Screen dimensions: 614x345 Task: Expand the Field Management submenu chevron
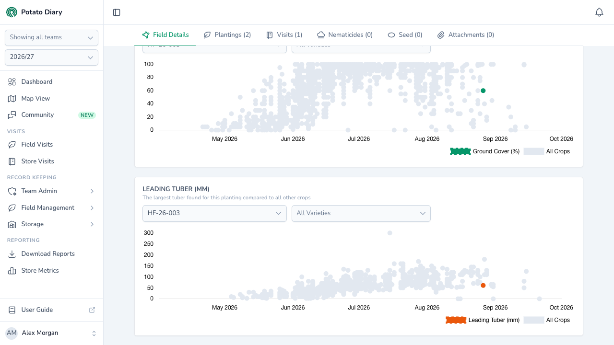pos(92,208)
